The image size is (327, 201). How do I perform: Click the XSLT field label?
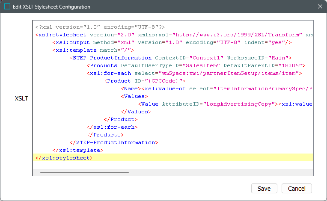click(x=22, y=98)
